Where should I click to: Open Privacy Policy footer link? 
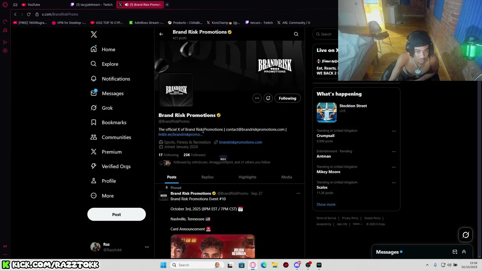350,218
